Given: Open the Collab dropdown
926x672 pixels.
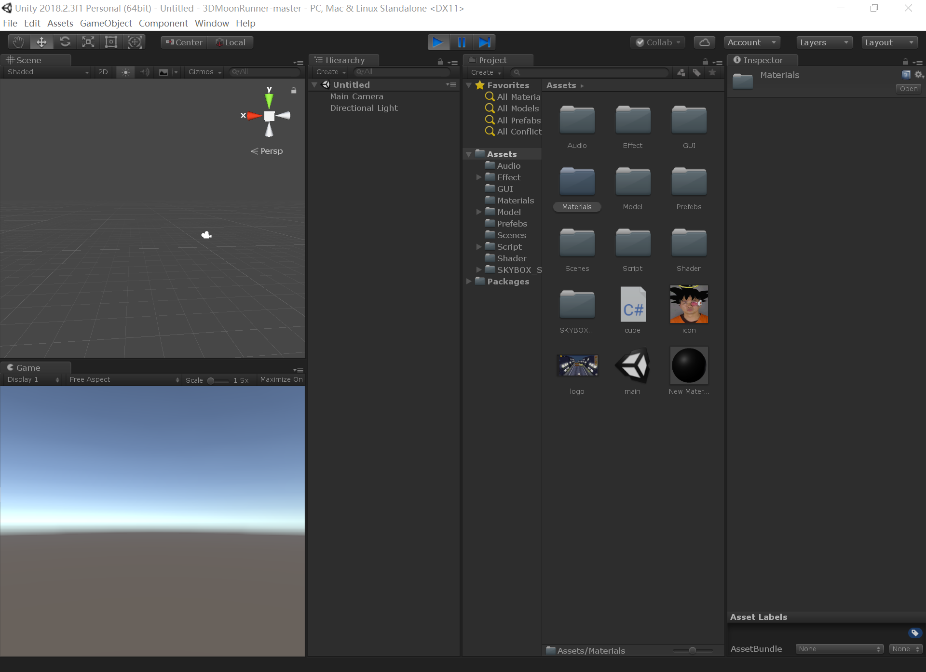Looking at the screenshot, I should pyautogui.click(x=658, y=42).
